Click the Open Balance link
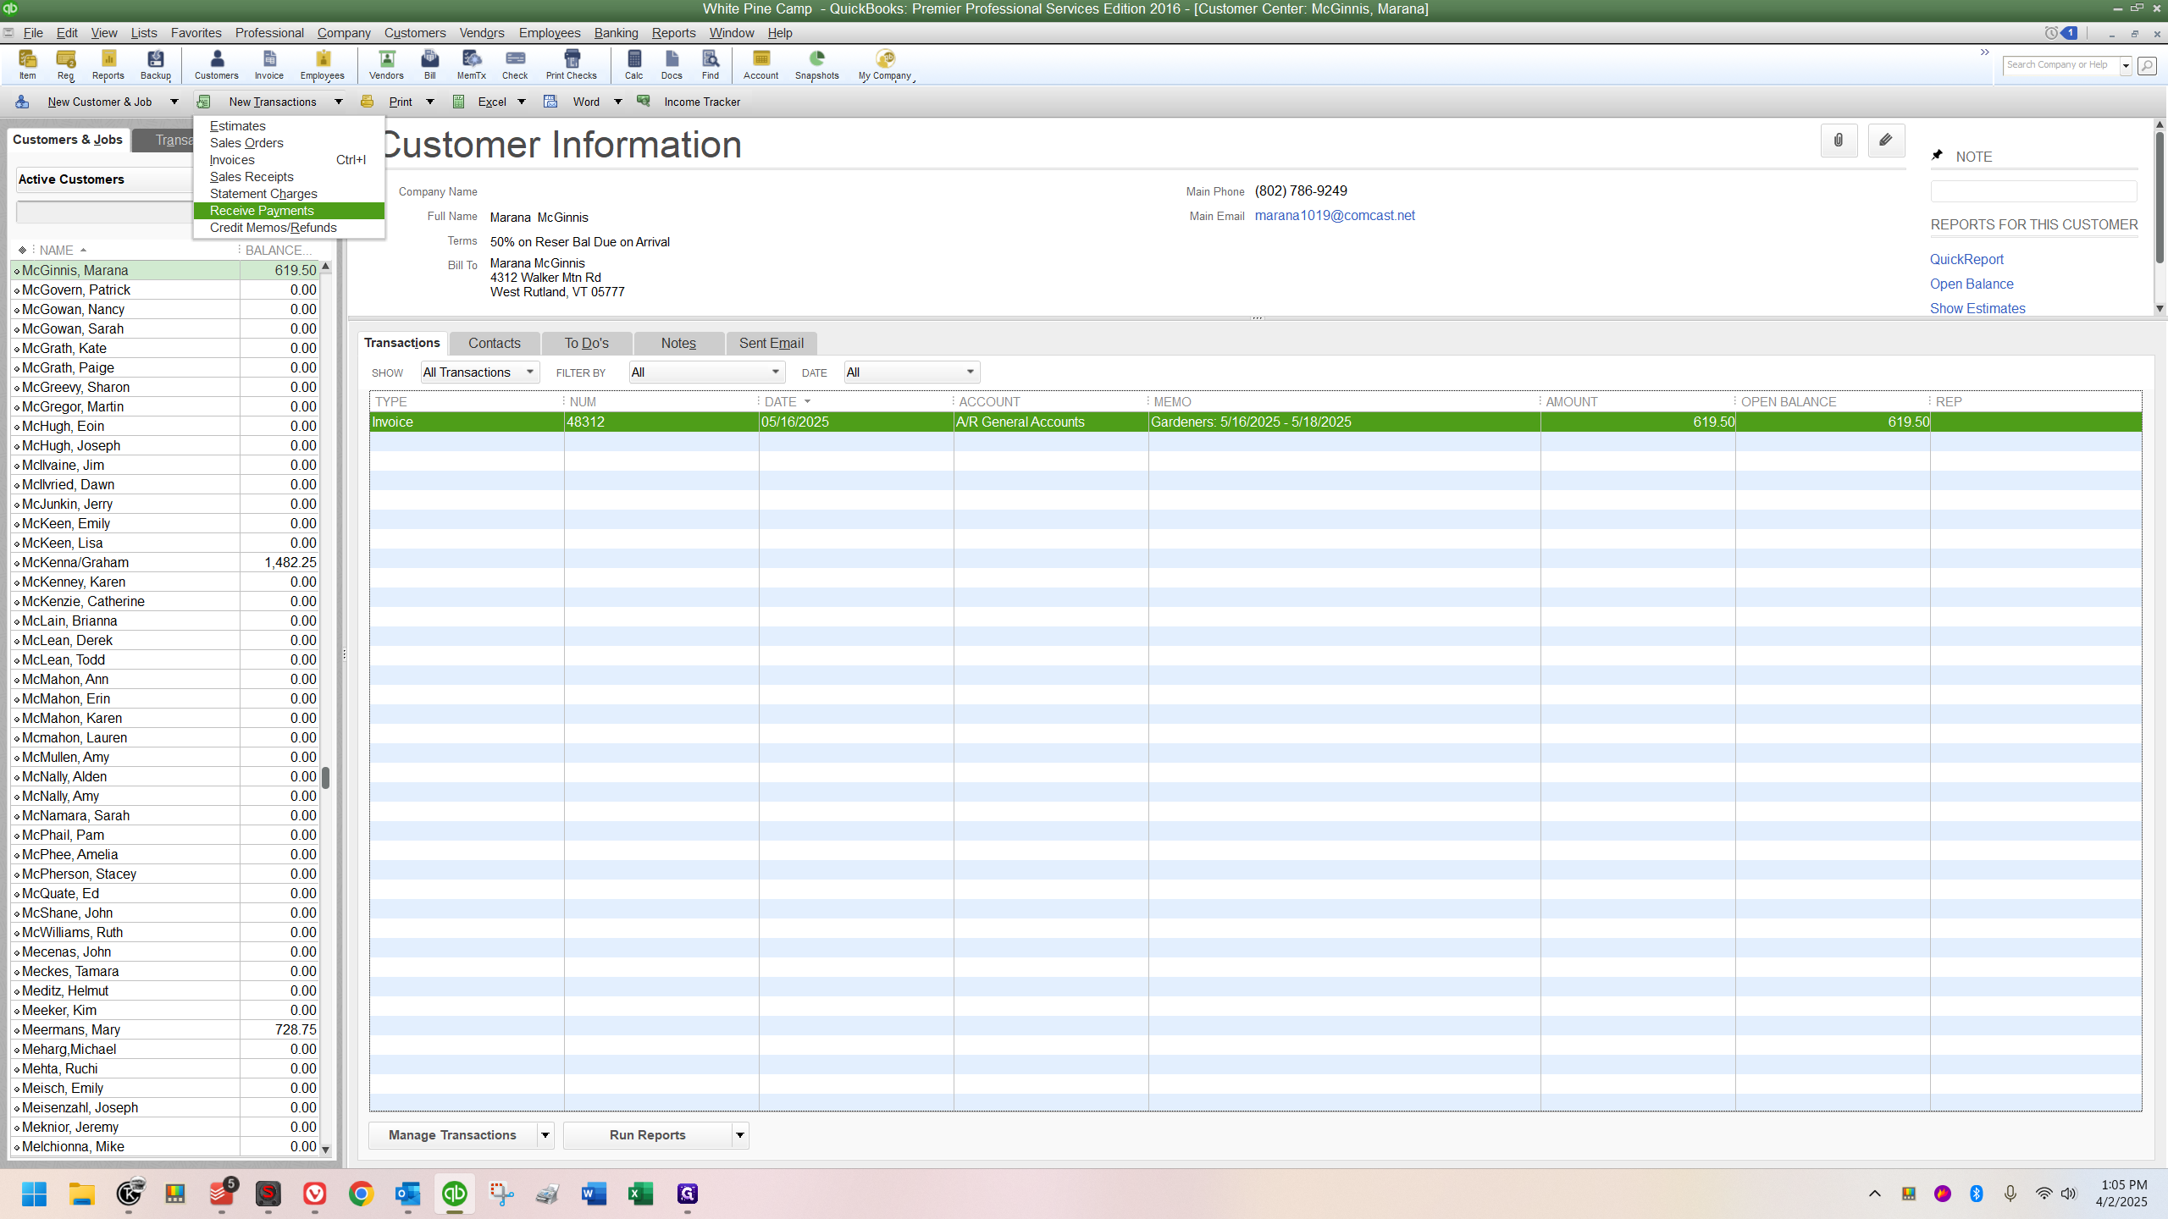2168x1219 pixels. (1972, 284)
